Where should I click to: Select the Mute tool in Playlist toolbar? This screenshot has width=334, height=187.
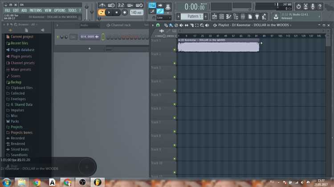[181, 25]
